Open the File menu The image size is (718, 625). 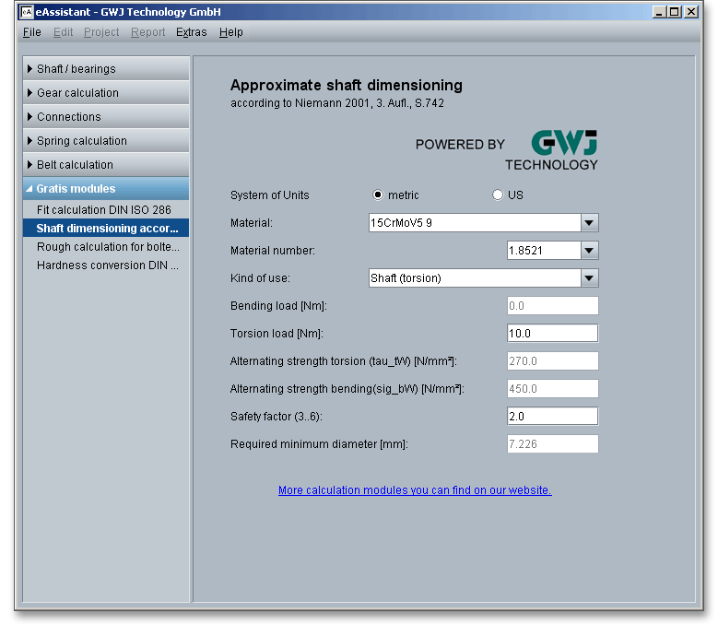(x=31, y=32)
